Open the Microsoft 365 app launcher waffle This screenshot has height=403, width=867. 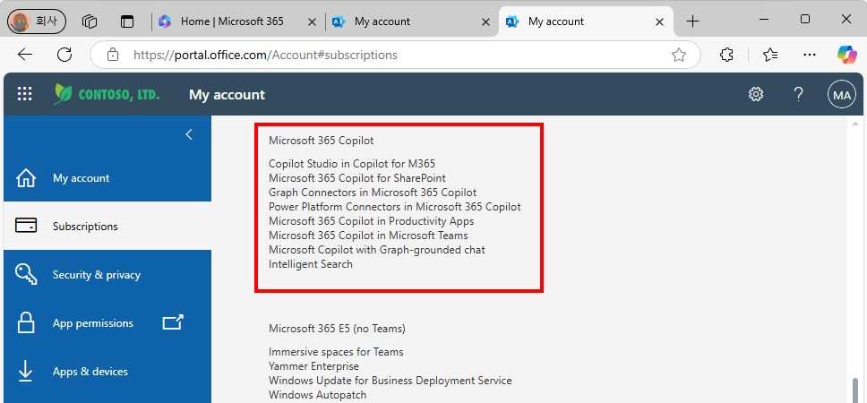click(25, 94)
